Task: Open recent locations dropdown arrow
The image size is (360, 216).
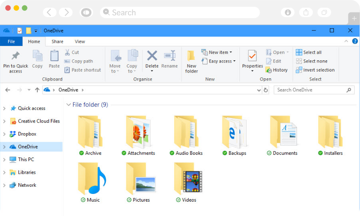Action: (29, 90)
